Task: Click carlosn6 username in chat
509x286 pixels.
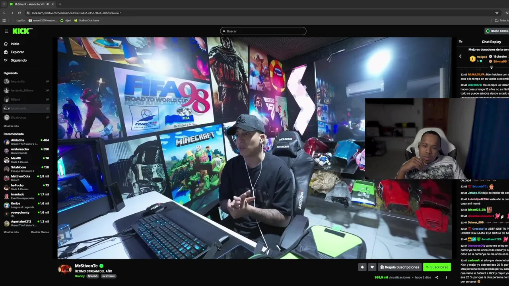Action: coord(474,260)
